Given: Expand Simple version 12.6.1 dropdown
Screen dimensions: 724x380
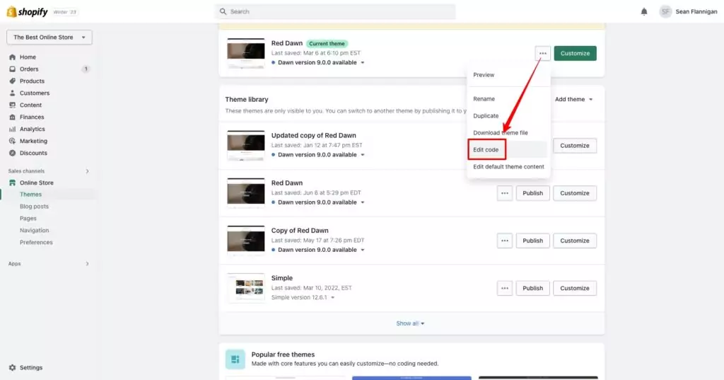Looking at the screenshot, I should coord(332,298).
